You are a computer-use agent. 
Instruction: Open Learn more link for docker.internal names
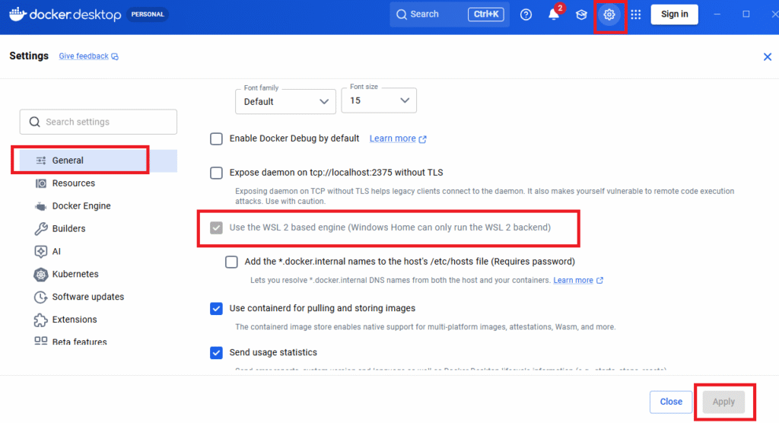(574, 280)
